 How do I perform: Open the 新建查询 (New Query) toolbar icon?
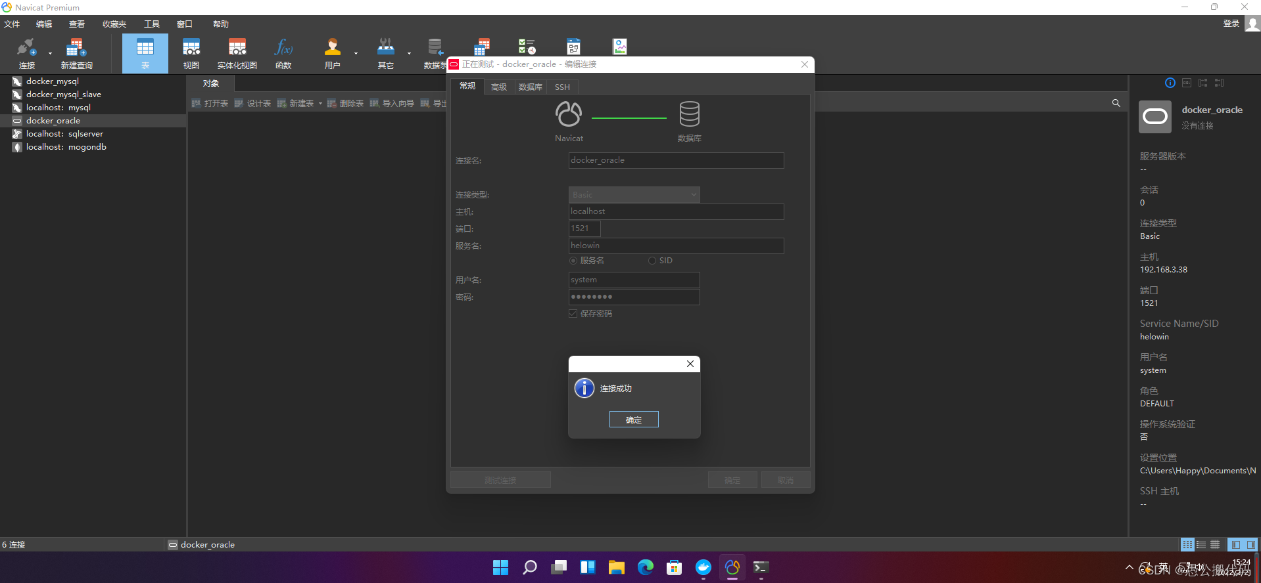pos(76,53)
